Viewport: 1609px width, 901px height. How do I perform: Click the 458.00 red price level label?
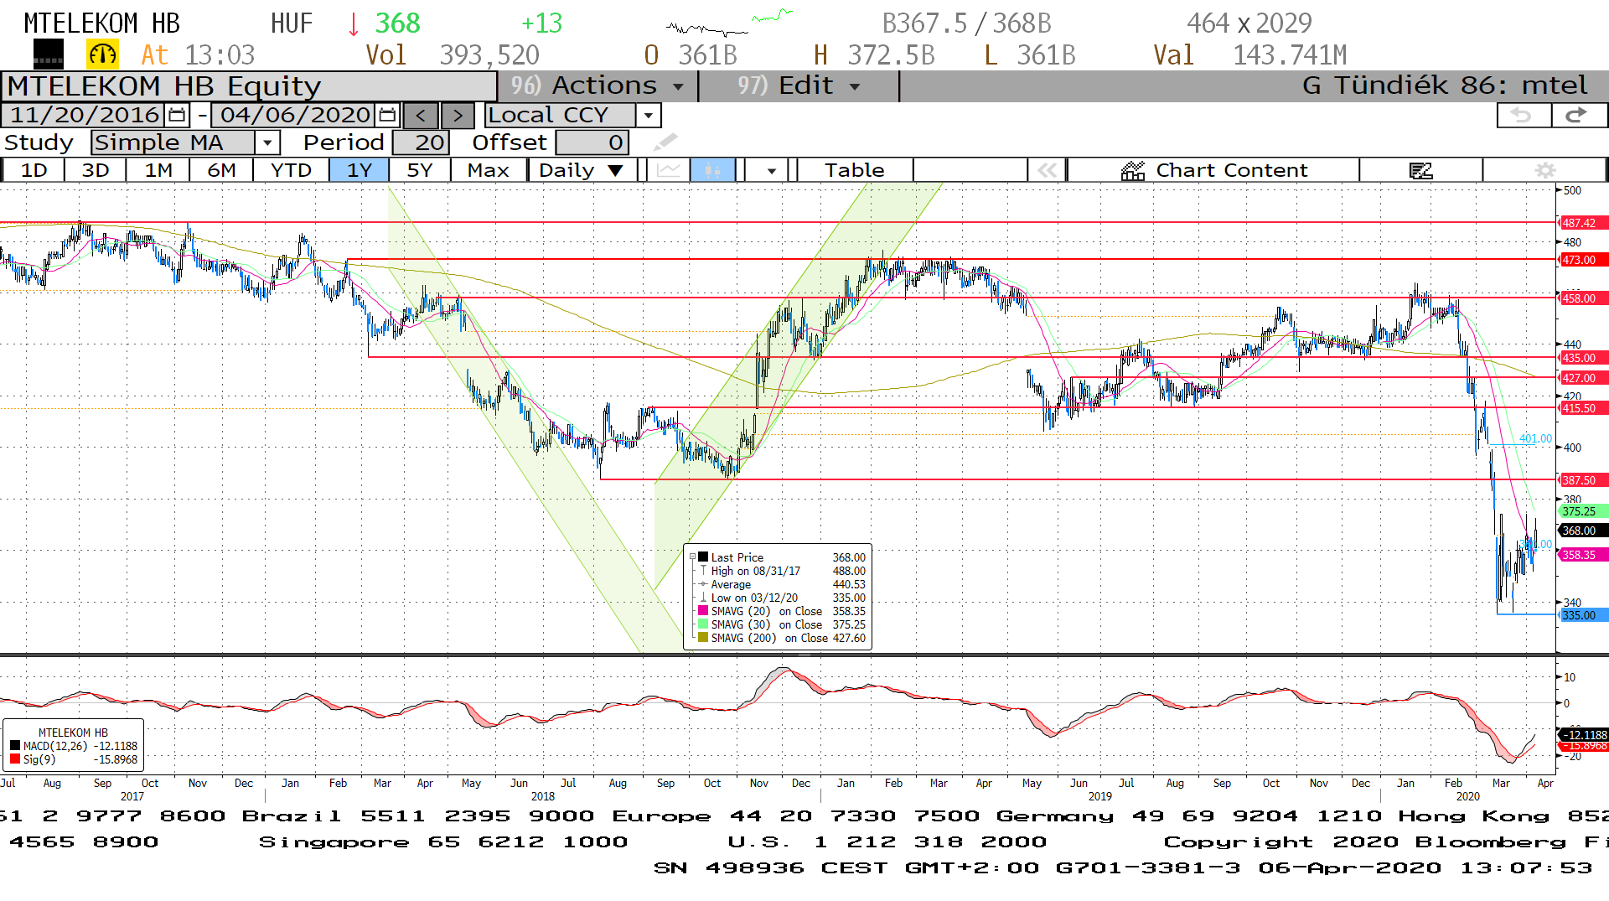pyautogui.click(x=1583, y=298)
